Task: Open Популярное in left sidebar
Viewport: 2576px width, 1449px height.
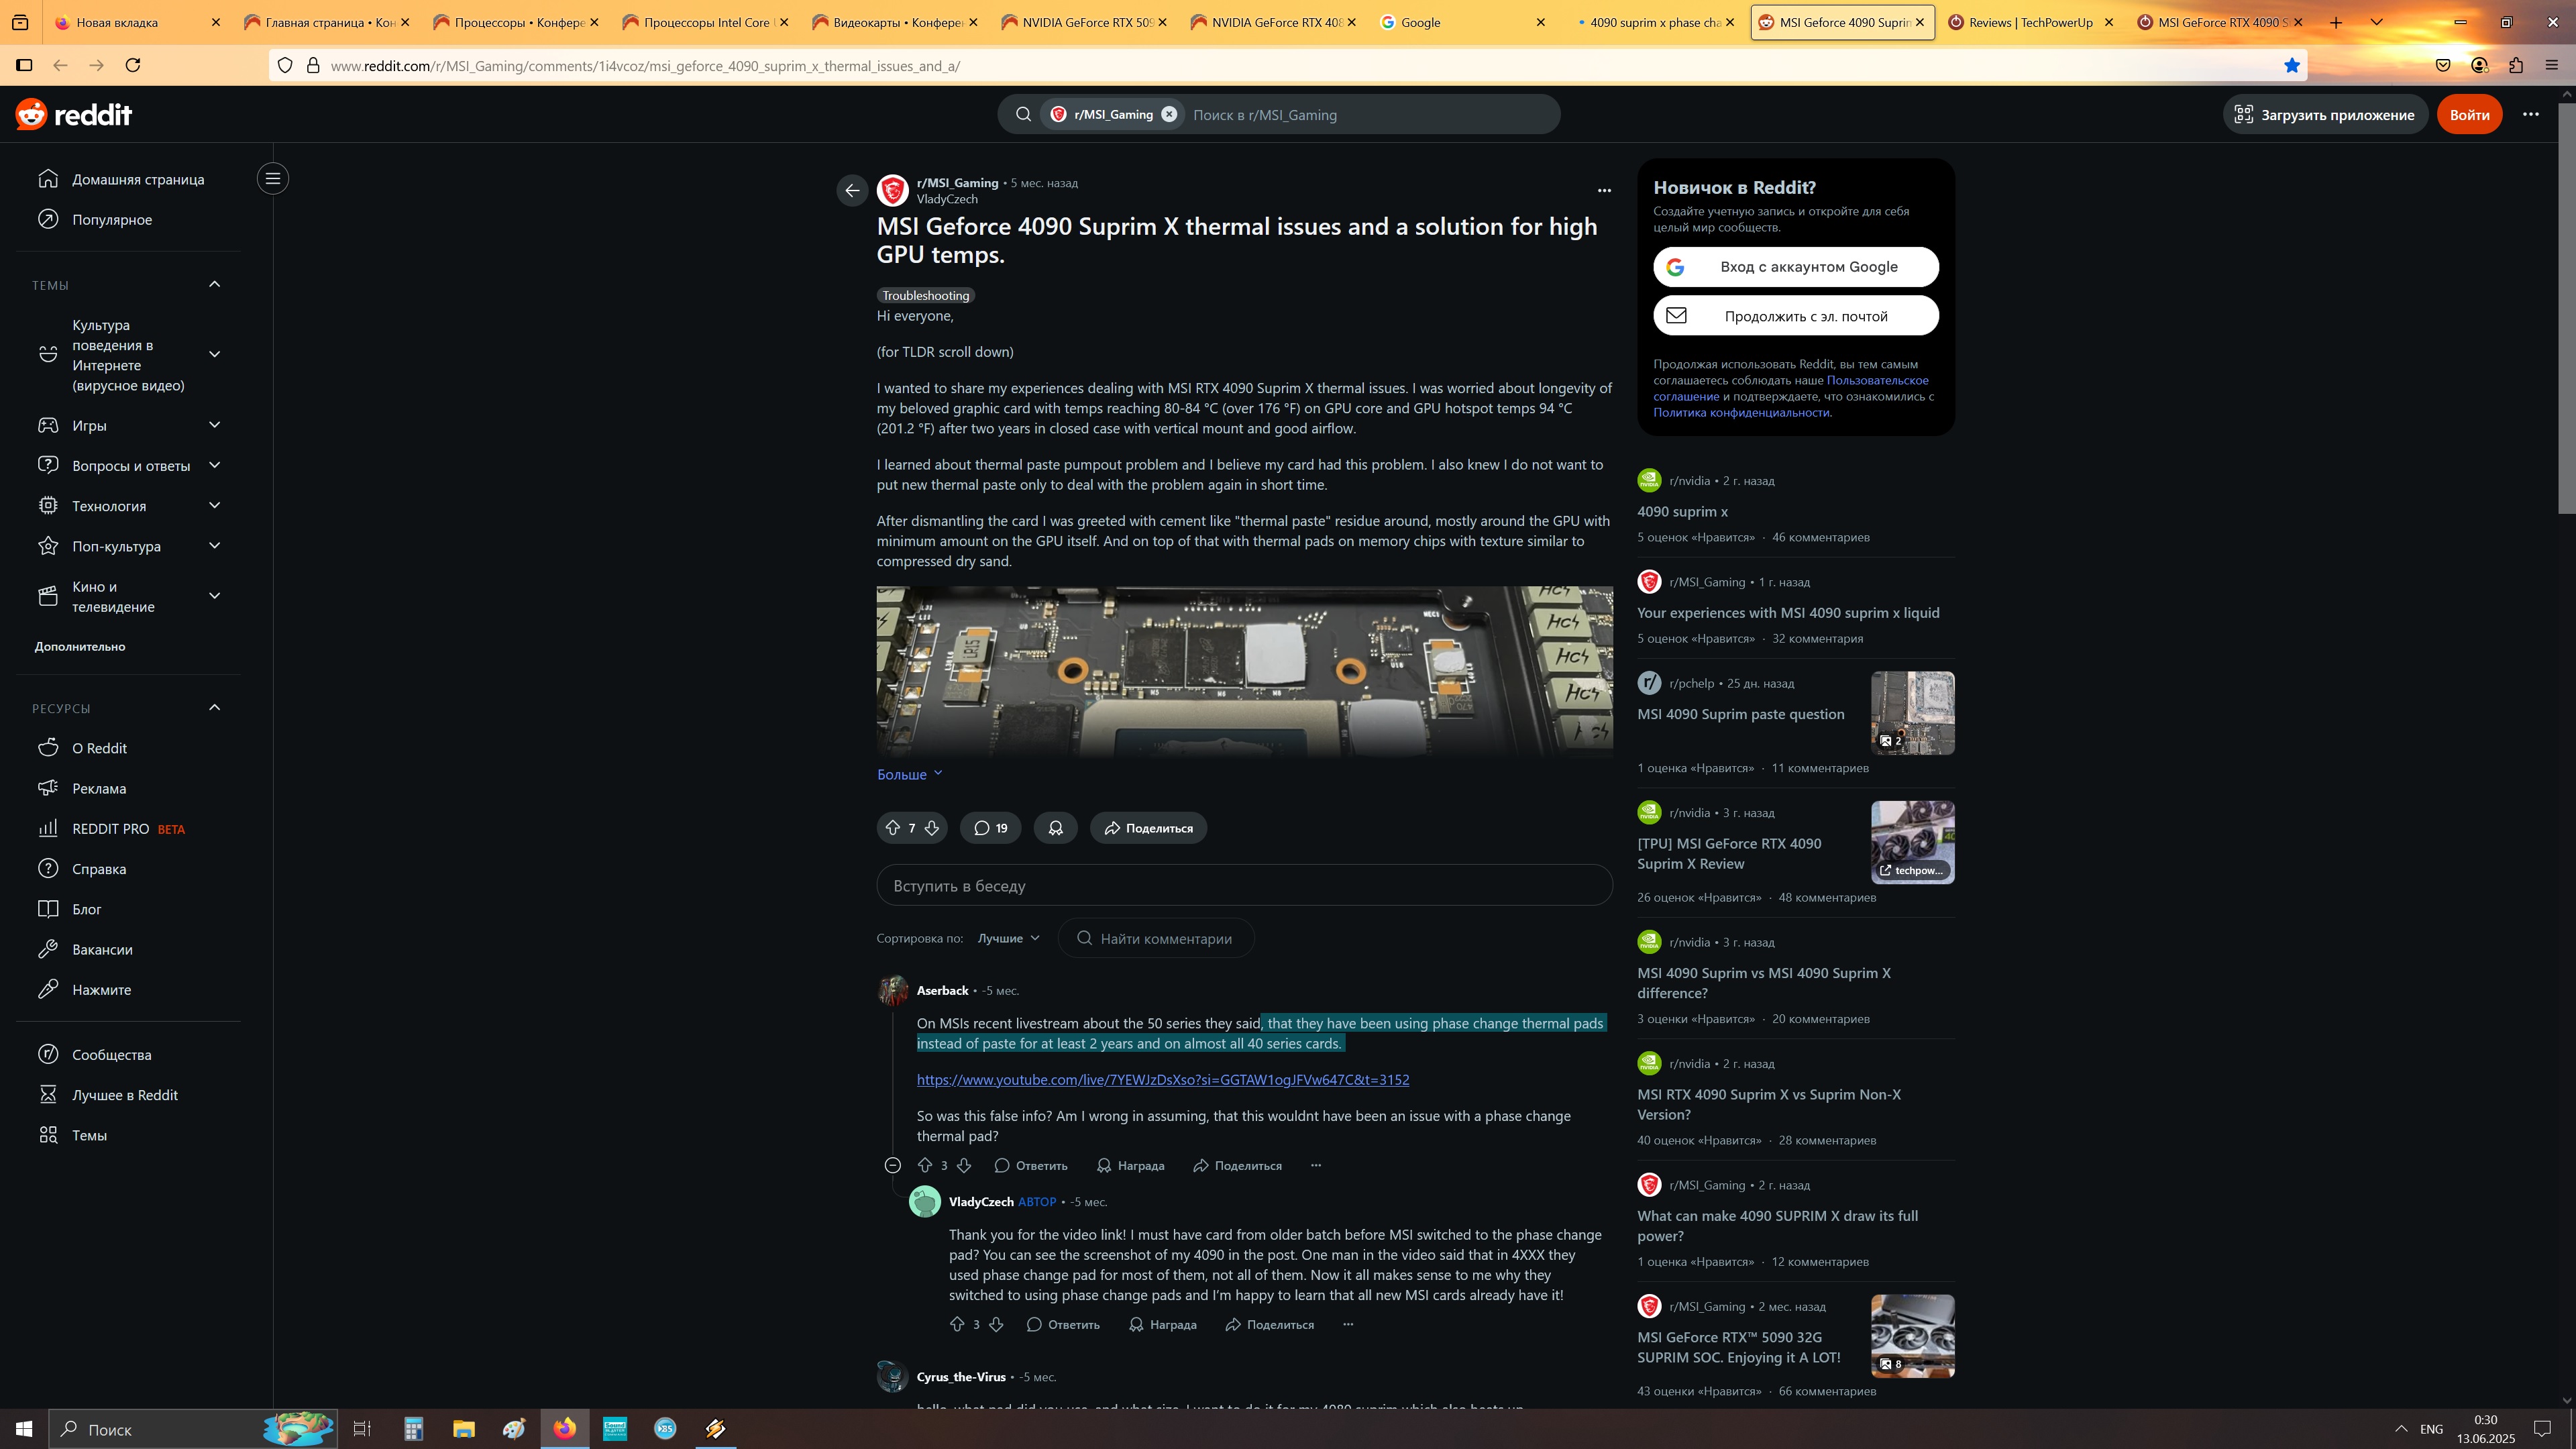Action: tap(112, 219)
